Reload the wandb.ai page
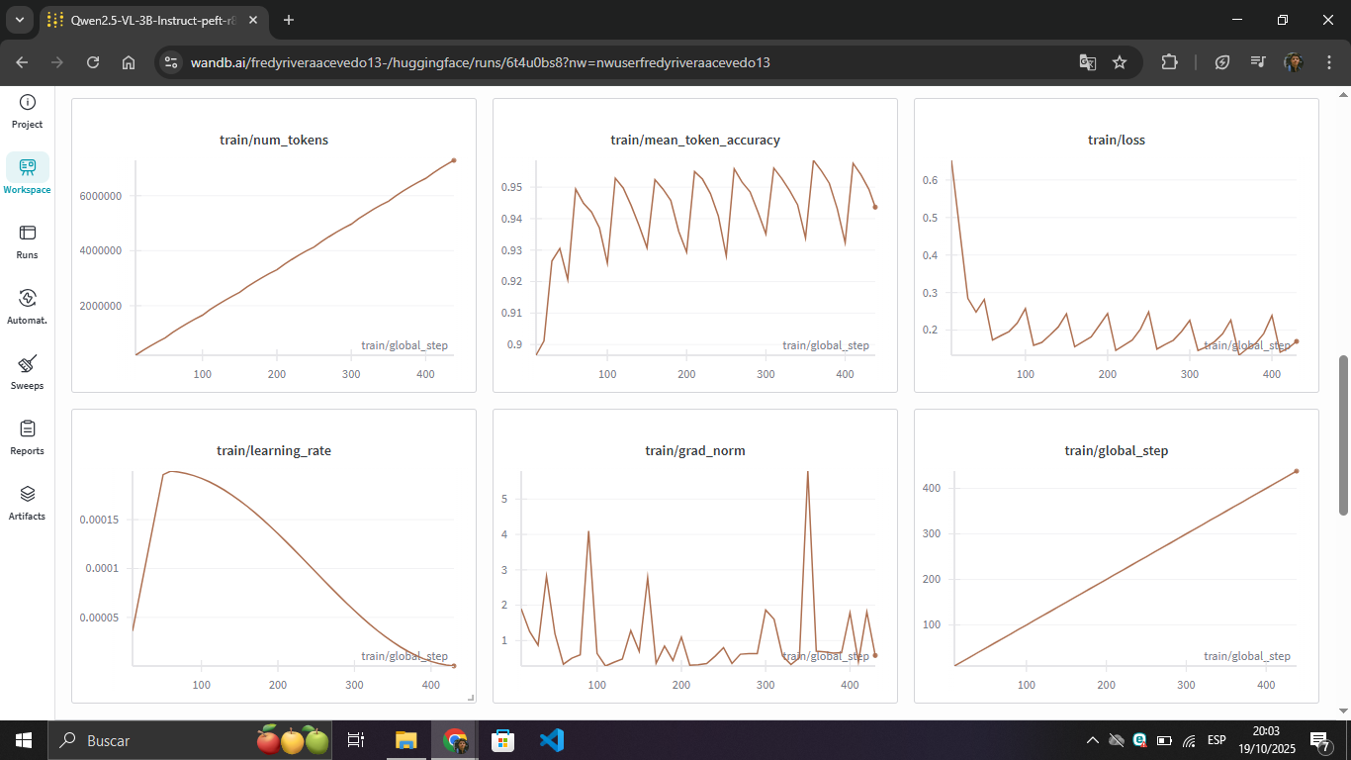The width and height of the screenshot is (1351, 760). (92, 61)
